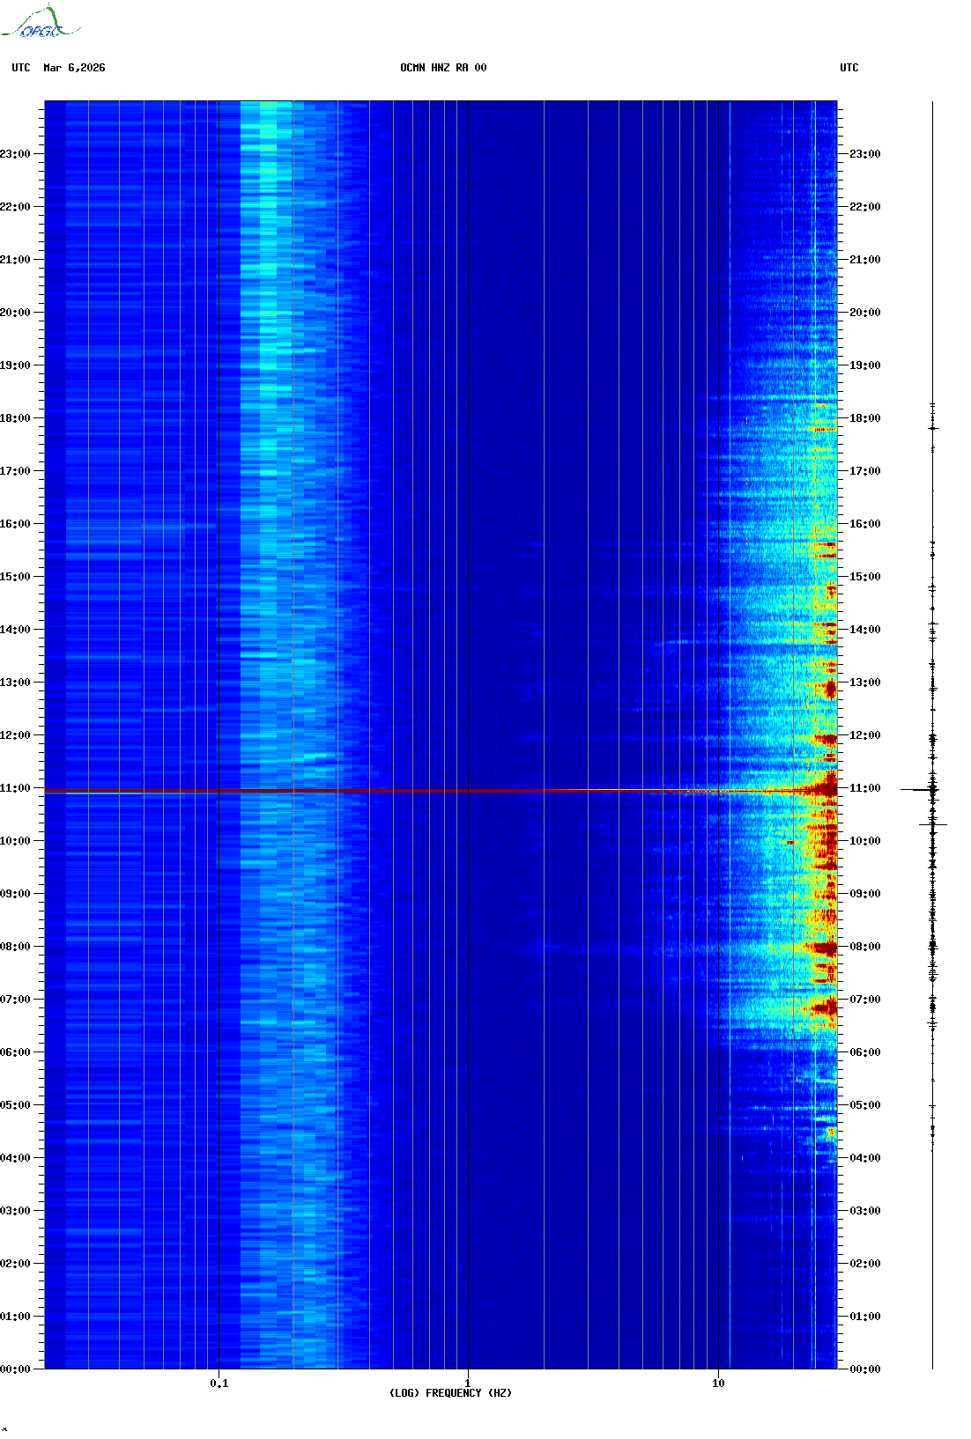971x1439 pixels.
Task: Click the OFGC logo in the top corner
Action: tap(40, 24)
